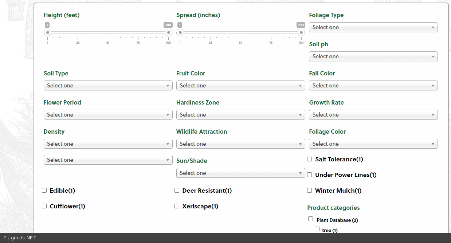Image resolution: width=451 pixels, height=243 pixels.
Task: Choose a Fruit Color from dropdown
Action: 240,86
